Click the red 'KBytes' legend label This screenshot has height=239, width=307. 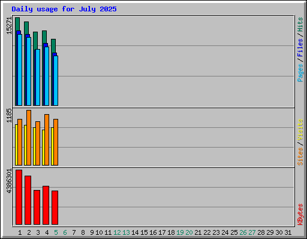(x=300, y=215)
